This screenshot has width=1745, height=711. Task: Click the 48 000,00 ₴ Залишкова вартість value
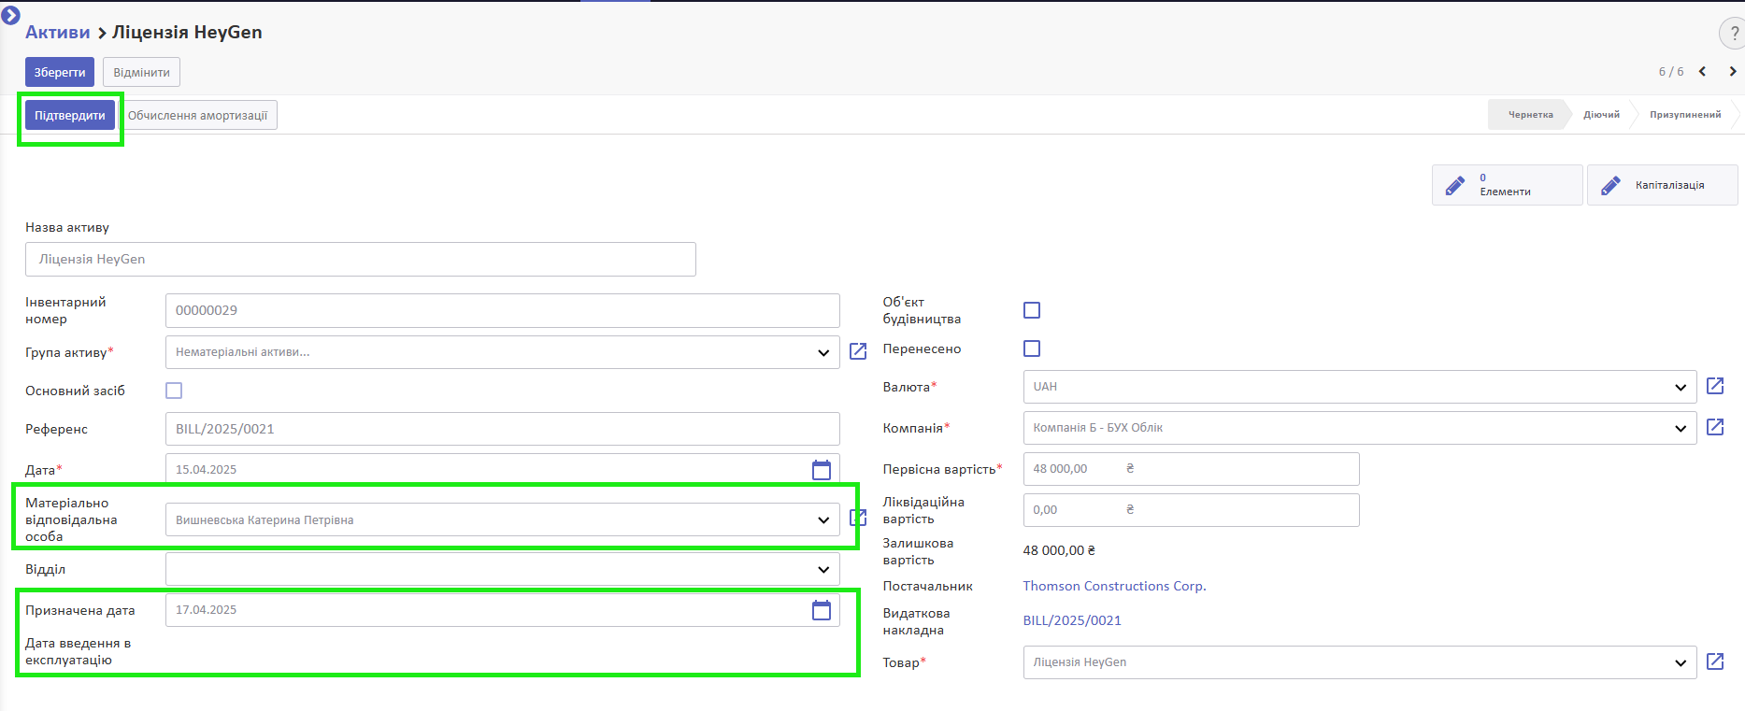tap(1059, 550)
